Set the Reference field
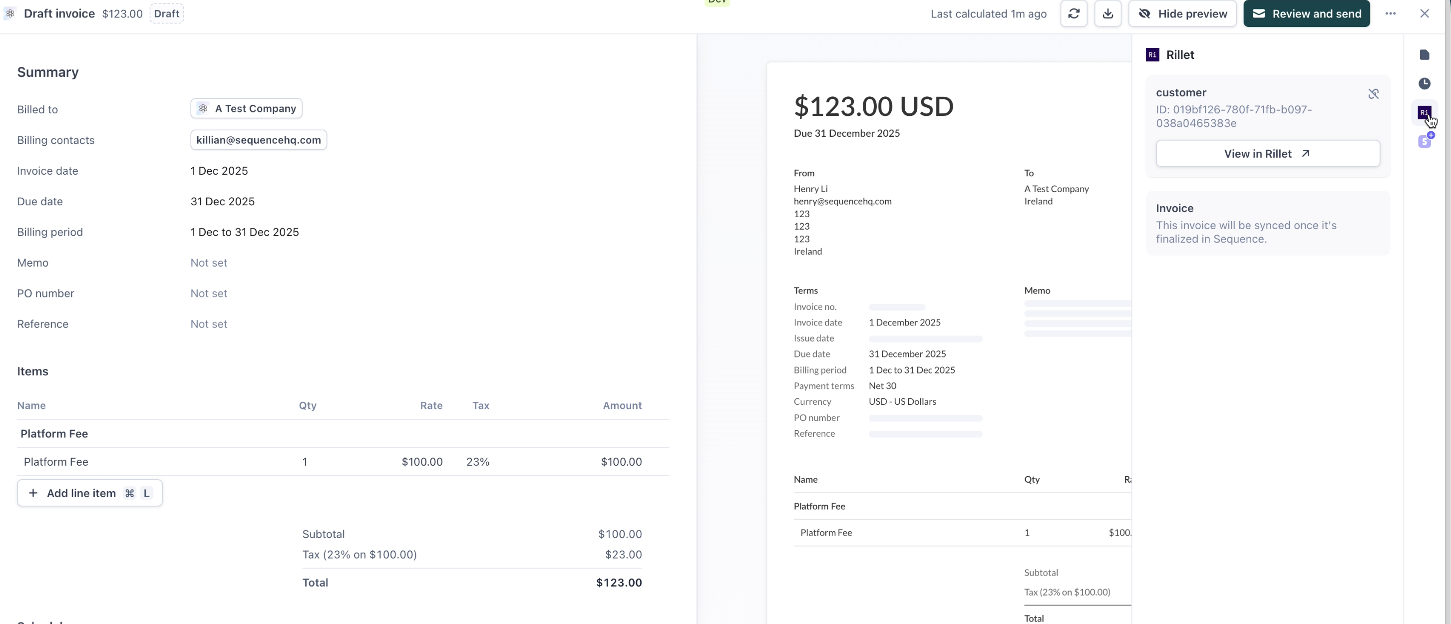The height and width of the screenshot is (624, 1451). (209, 324)
